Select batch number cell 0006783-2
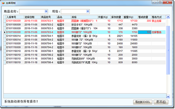This screenshot has width=175, height=109. click(x=48, y=24)
